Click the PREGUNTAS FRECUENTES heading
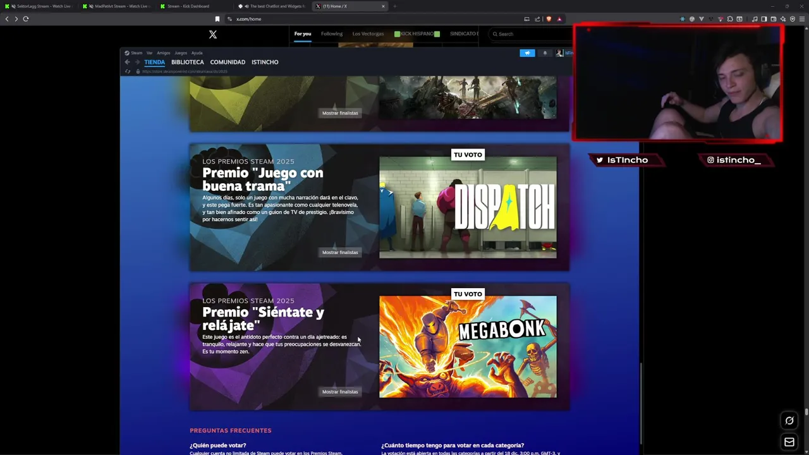The image size is (809, 455). [x=231, y=430]
